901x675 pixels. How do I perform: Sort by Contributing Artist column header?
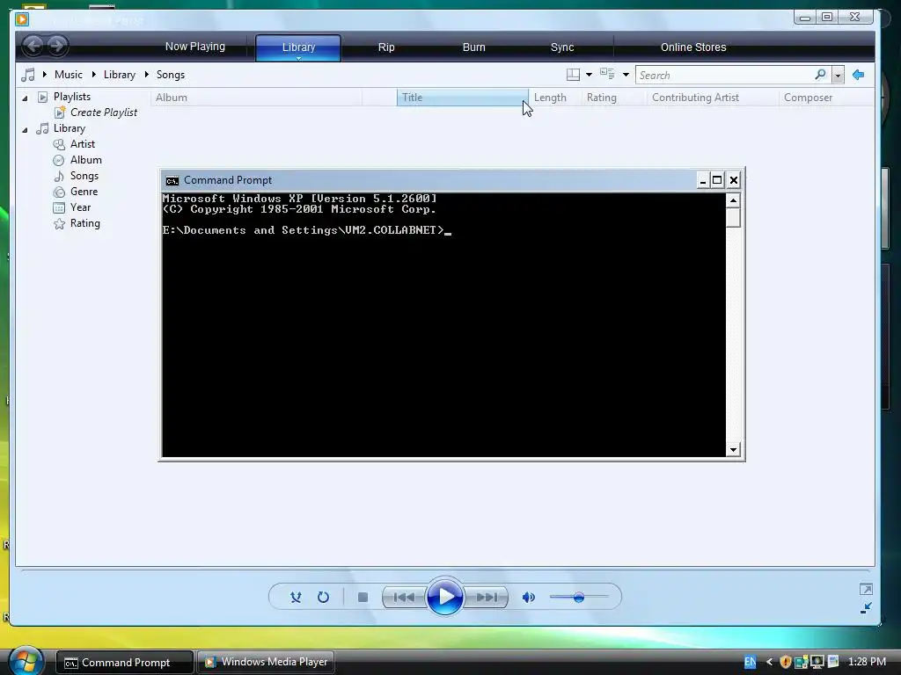(713, 98)
